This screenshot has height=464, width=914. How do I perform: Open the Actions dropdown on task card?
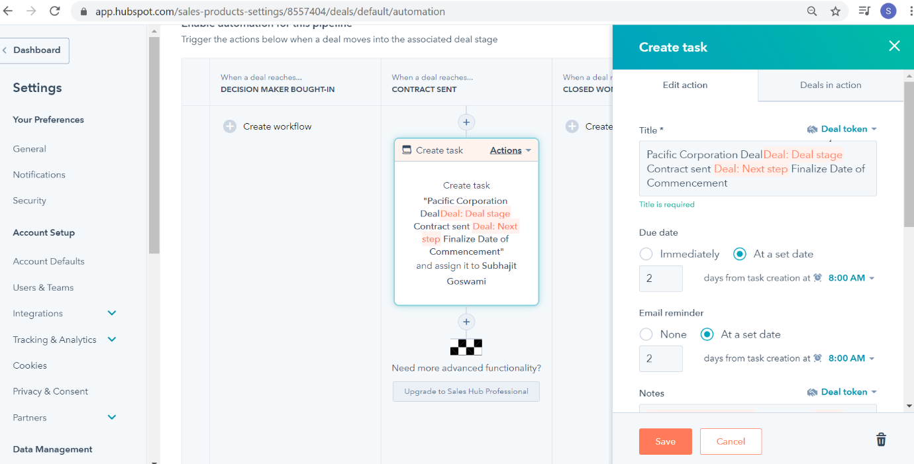point(510,150)
